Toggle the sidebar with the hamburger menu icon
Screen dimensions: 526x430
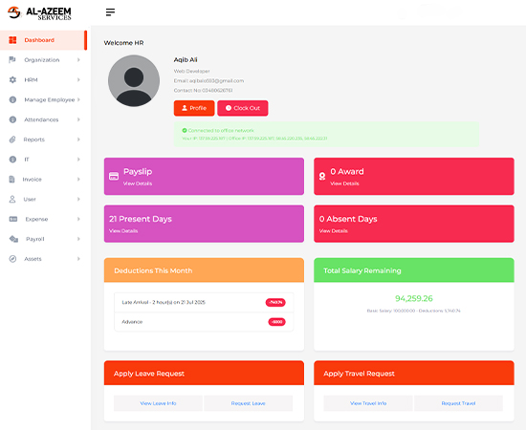tap(110, 12)
